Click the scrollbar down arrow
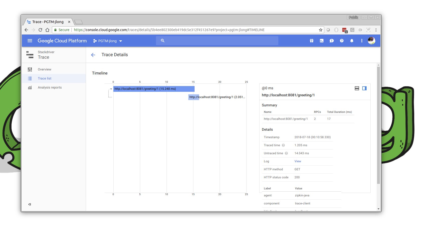Image resolution: width=421 pixels, height=233 pixels. pyautogui.click(x=378, y=209)
